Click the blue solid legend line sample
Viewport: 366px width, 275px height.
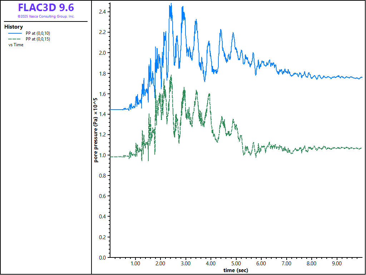click(x=15, y=33)
